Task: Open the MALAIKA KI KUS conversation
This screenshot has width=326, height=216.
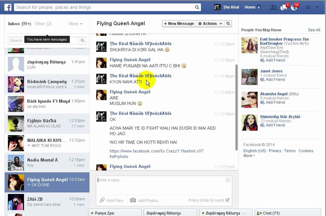Action: (47, 143)
